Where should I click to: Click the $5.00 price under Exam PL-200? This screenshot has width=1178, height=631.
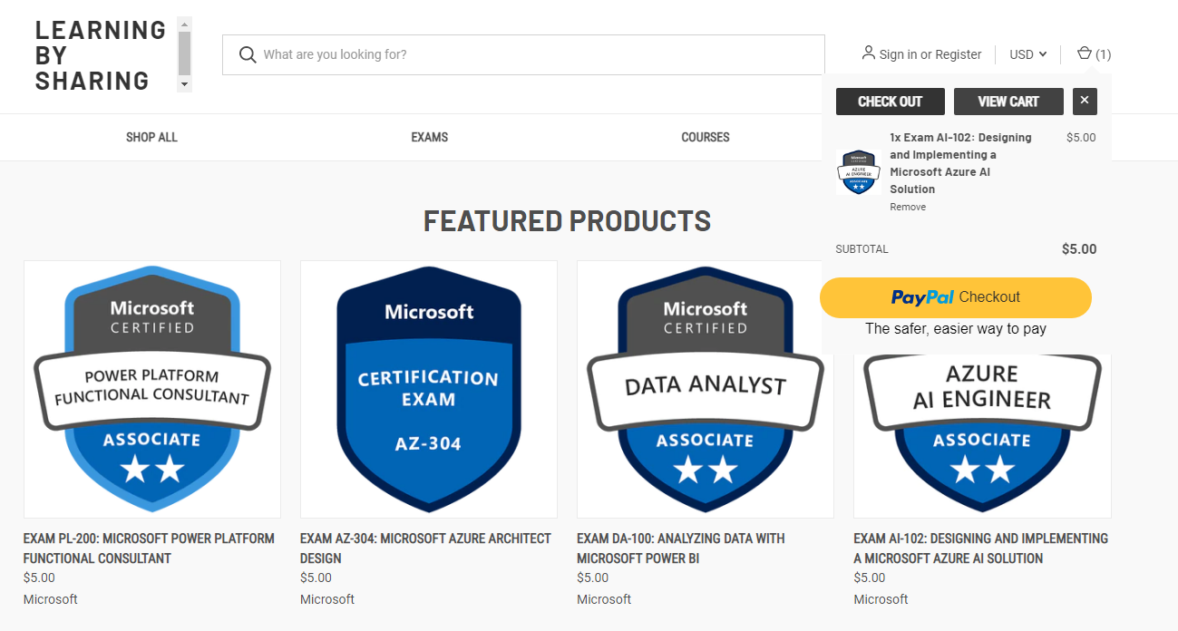39,578
